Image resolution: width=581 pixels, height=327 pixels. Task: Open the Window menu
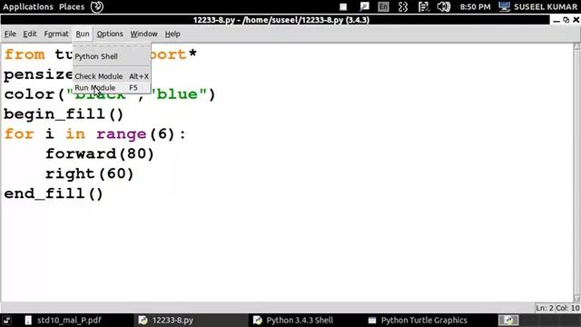(143, 34)
